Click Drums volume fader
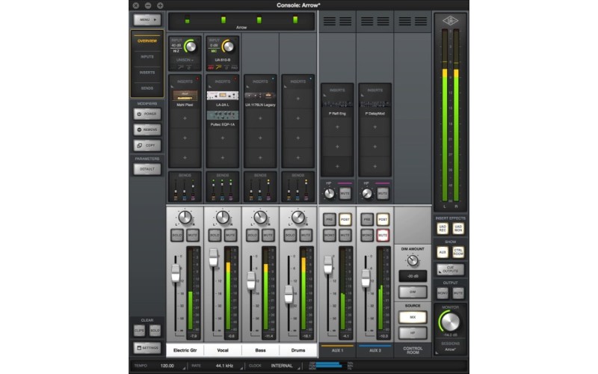This screenshot has height=374, width=598. 289,294
